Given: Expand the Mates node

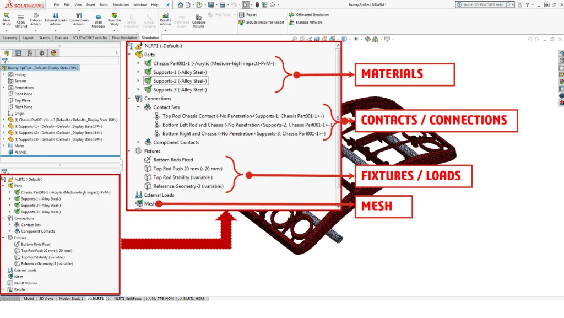Looking at the screenshot, I should click(4, 145).
